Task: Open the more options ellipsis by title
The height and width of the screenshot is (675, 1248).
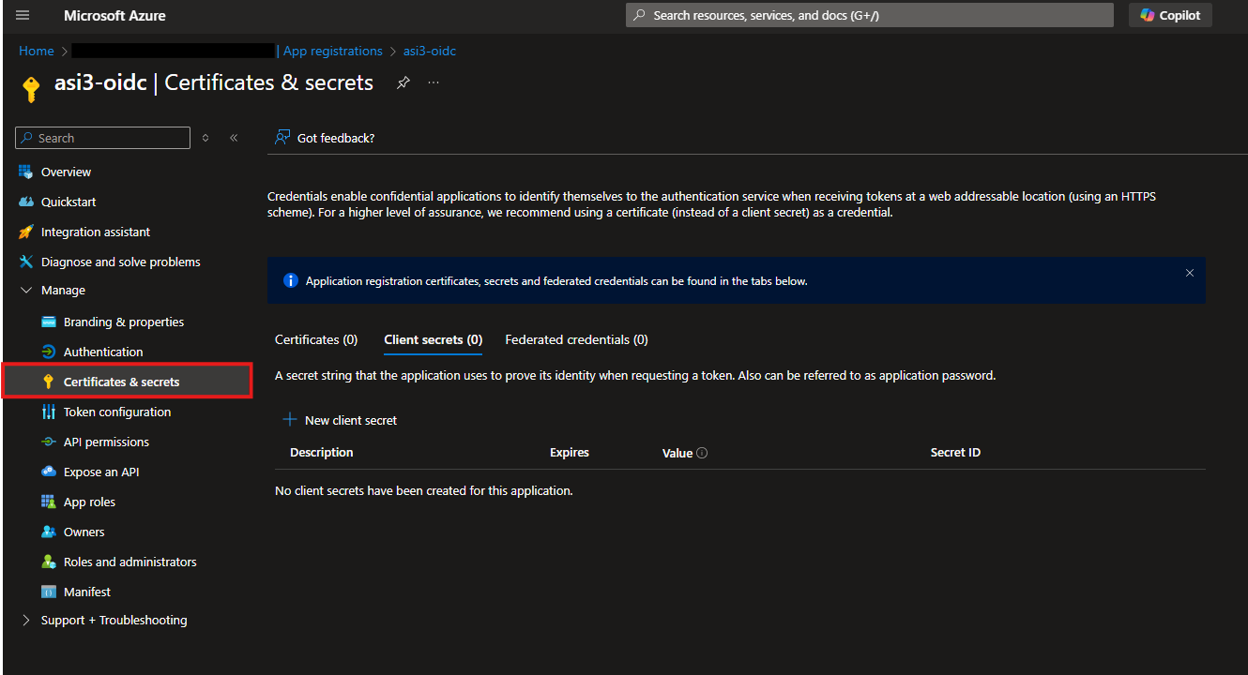Action: [434, 82]
